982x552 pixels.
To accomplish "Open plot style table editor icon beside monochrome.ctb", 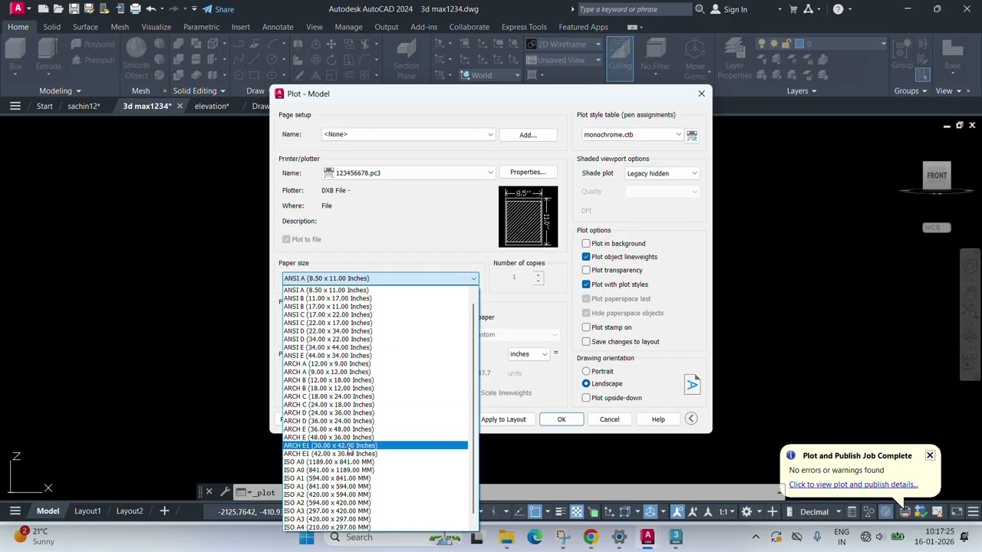I will (x=692, y=135).
